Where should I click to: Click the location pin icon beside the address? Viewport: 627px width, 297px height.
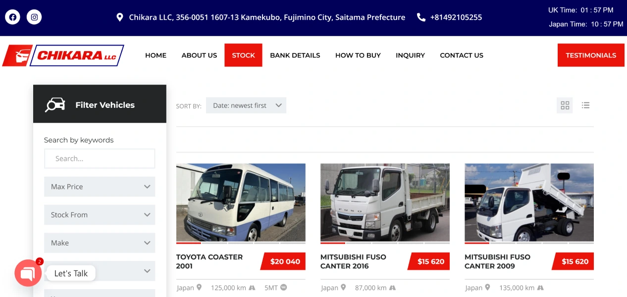pos(120,17)
